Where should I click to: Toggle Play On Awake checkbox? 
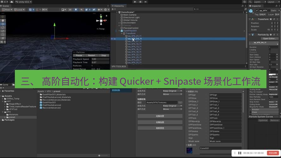tap(270, 92)
